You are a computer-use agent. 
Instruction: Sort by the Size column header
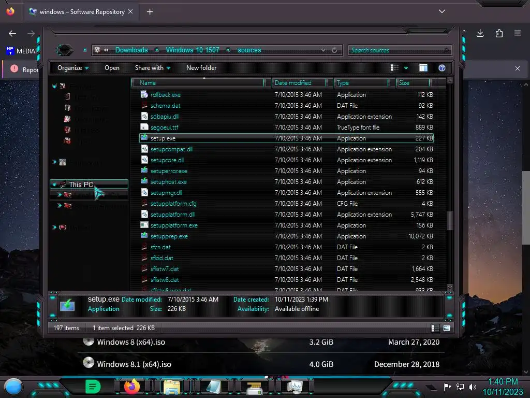click(413, 83)
